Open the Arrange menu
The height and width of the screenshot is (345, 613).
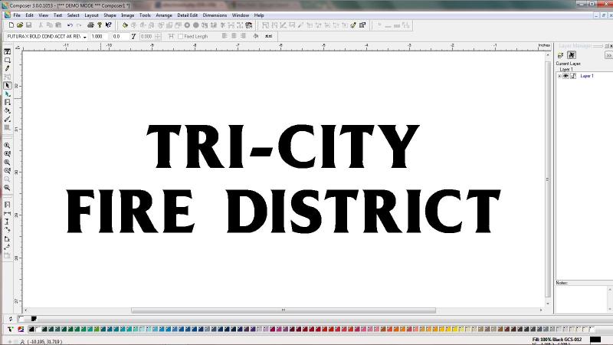pos(164,15)
